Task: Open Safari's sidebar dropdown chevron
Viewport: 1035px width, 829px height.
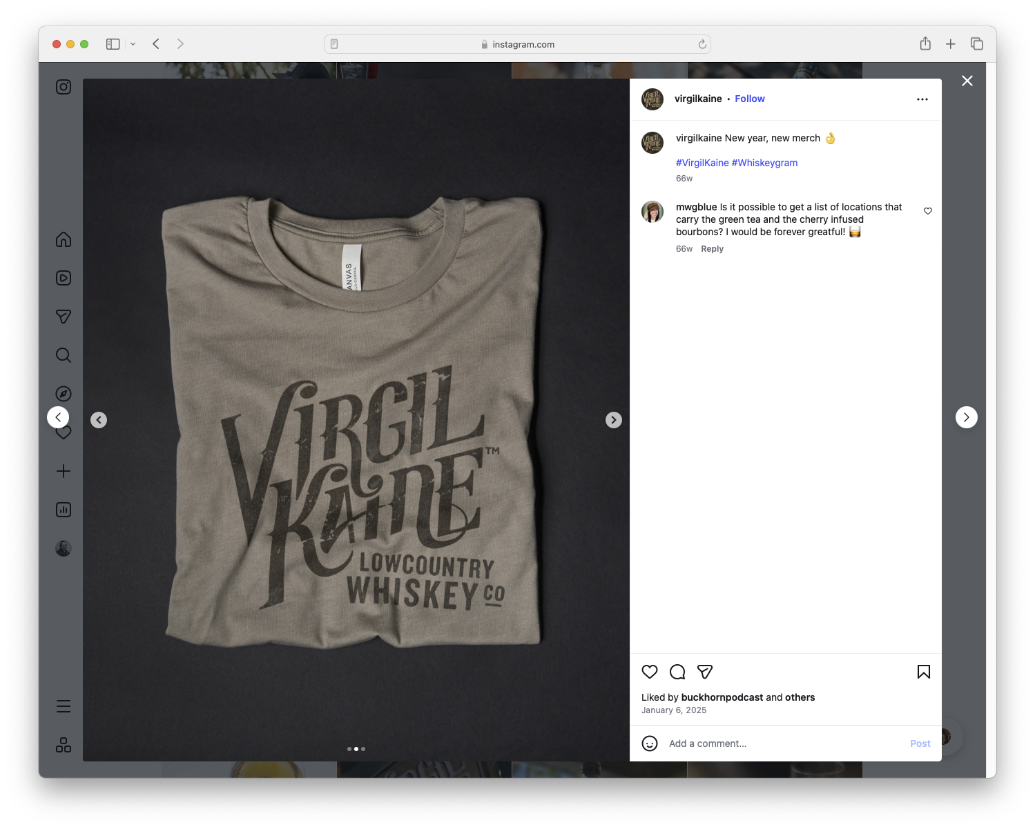Action: point(133,43)
